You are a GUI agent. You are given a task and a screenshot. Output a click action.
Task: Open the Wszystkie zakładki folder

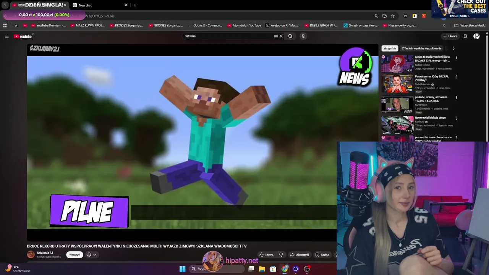[470, 26]
